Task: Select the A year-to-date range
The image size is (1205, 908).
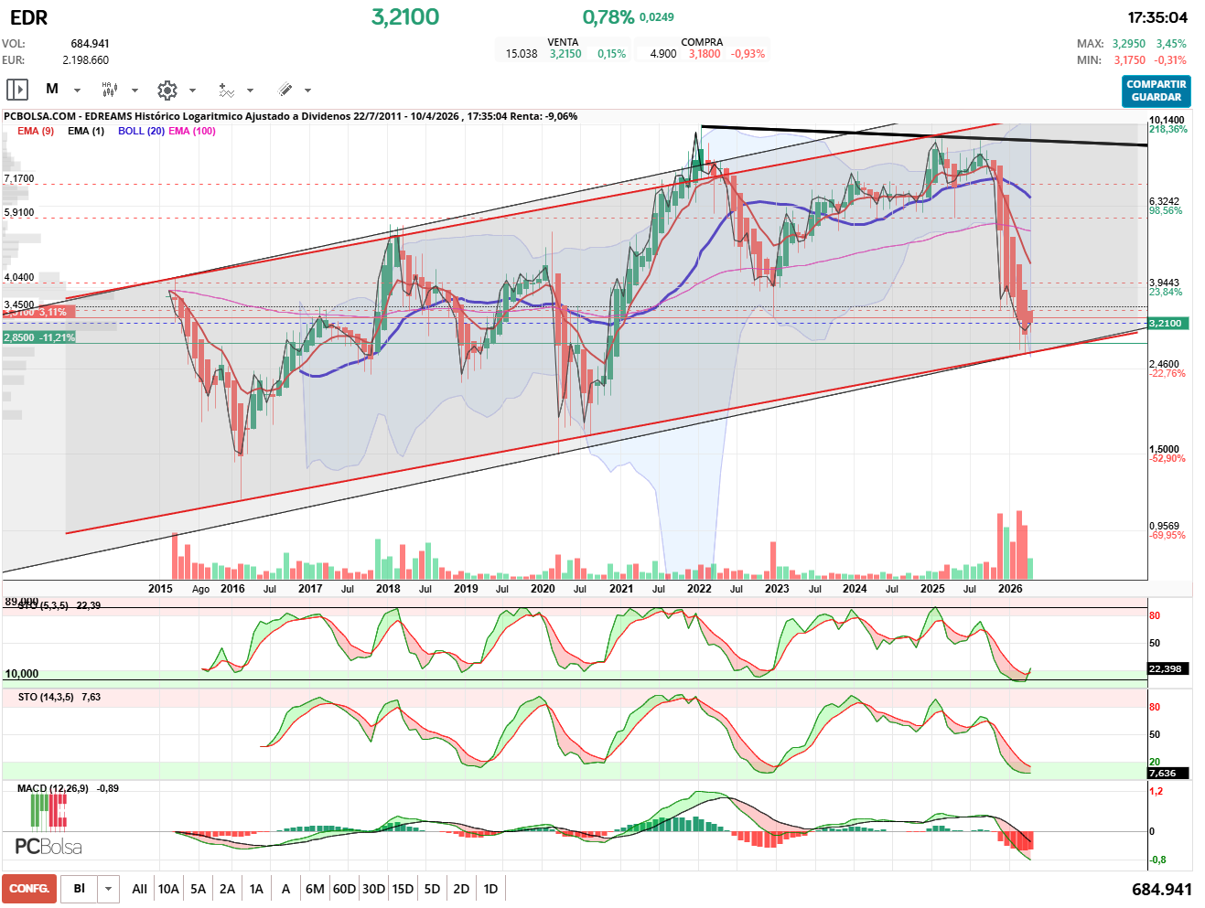Action: click(x=285, y=889)
